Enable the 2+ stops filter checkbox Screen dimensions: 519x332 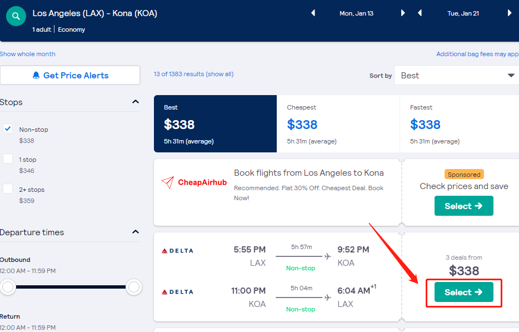[x=8, y=189]
